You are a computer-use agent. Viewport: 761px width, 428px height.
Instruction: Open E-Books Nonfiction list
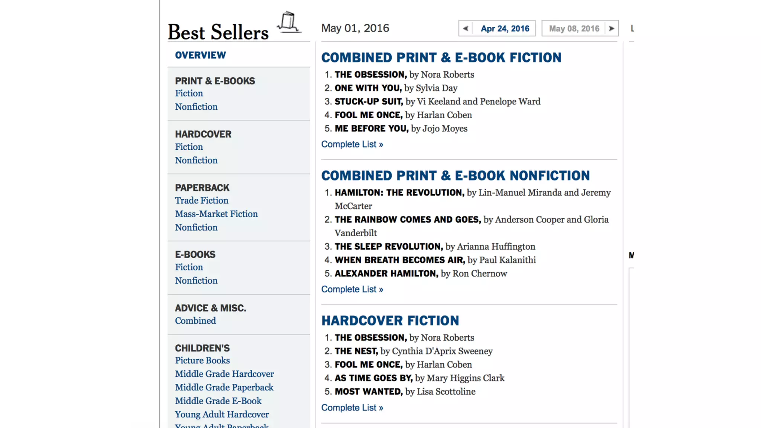click(196, 281)
